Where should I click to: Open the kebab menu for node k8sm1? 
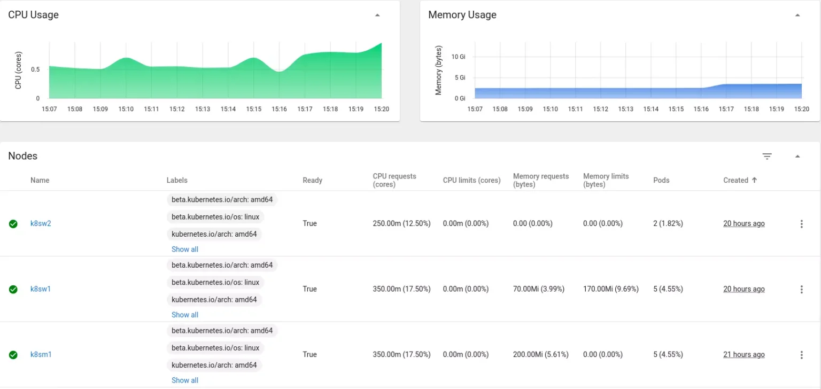tap(802, 354)
